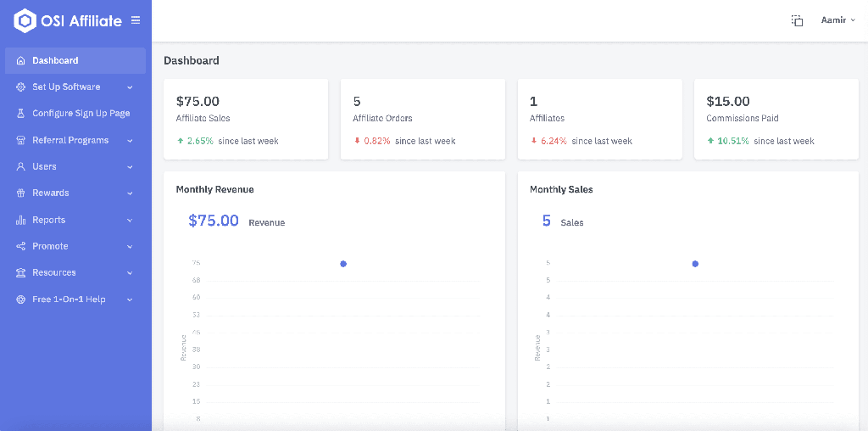The width and height of the screenshot is (868, 431).
Task: Click the OSI Affiliate hexagon logo
Action: pos(25,20)
